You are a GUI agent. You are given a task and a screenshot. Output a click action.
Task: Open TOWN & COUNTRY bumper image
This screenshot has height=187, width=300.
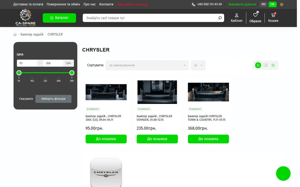(208, 92)
